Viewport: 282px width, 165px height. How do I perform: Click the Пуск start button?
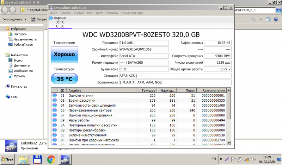[7, 159]
